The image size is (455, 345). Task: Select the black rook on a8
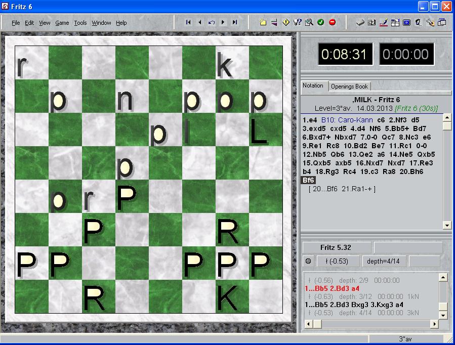coord(31,63)
